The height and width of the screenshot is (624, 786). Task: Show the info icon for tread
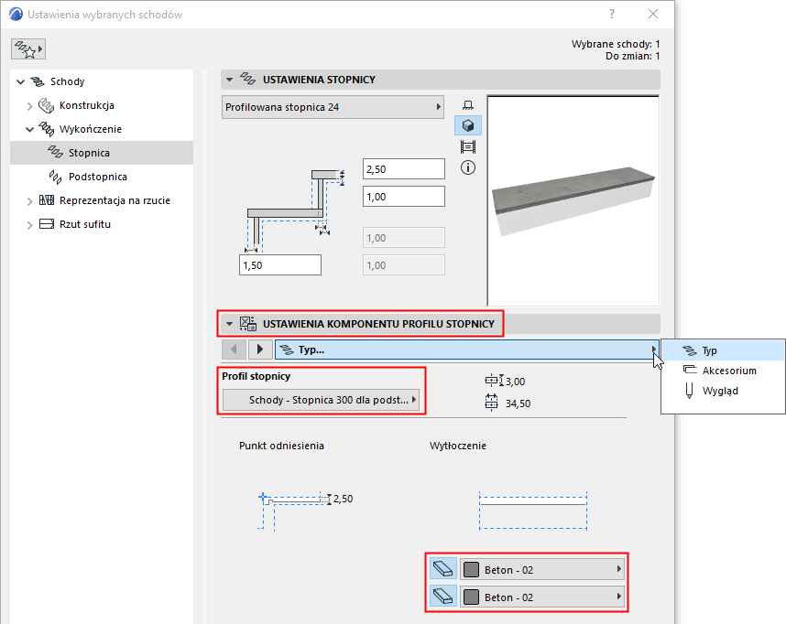coord(468,167)
